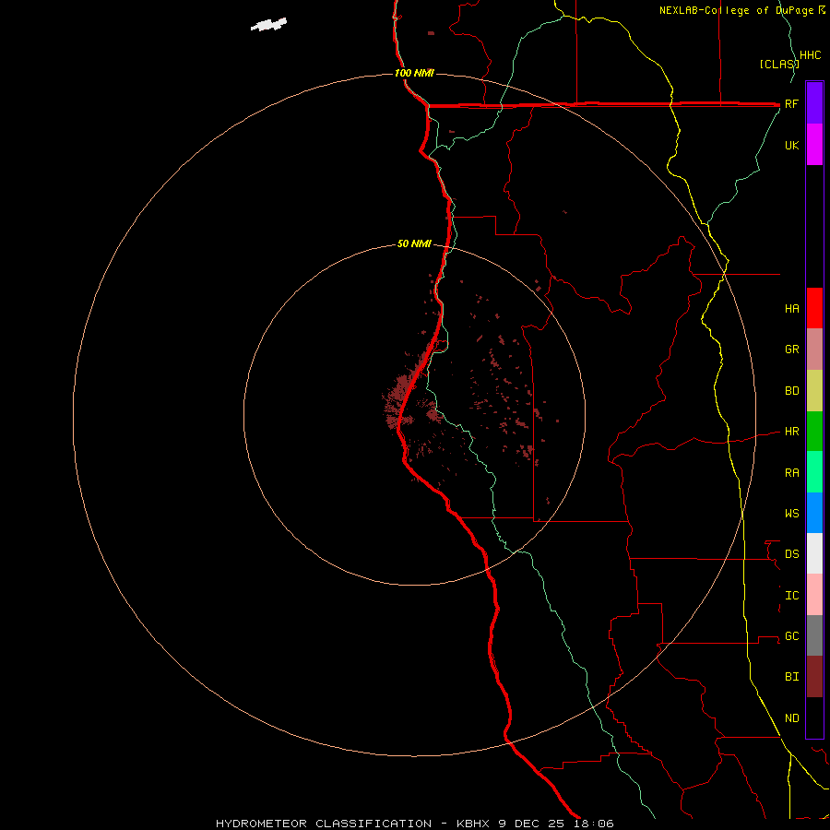Click the [CLAS] units label
This screenshot has height=830, width=830.
pos(778,64)
